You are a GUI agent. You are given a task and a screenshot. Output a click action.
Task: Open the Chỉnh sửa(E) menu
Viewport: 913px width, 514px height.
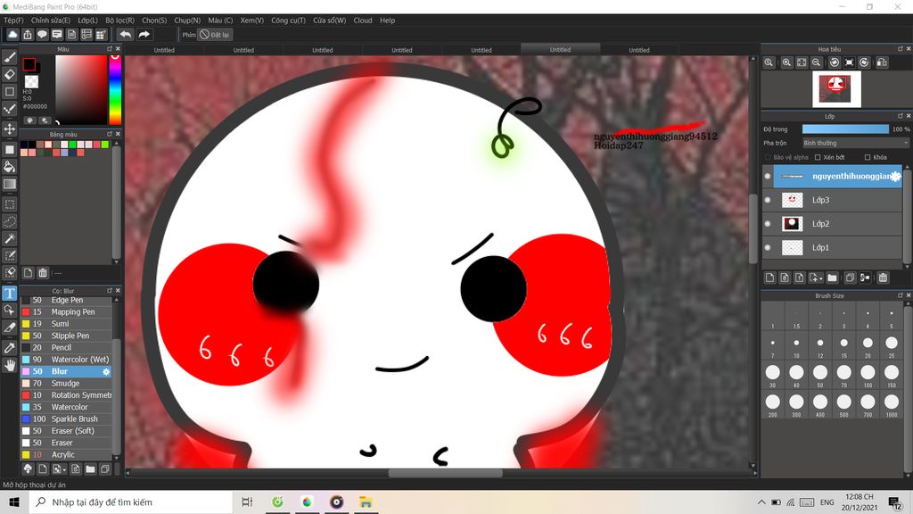tap(51, 21)
